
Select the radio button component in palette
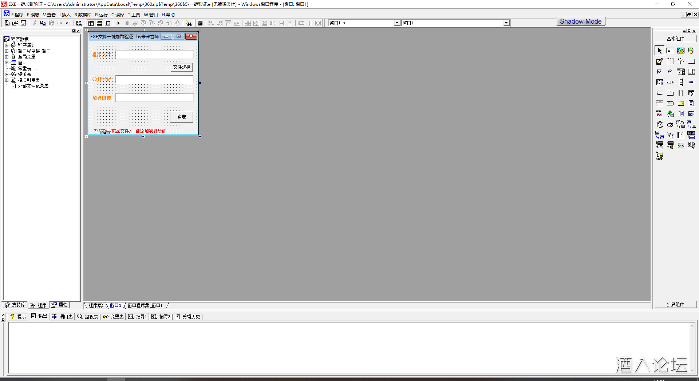coord(670,72)
